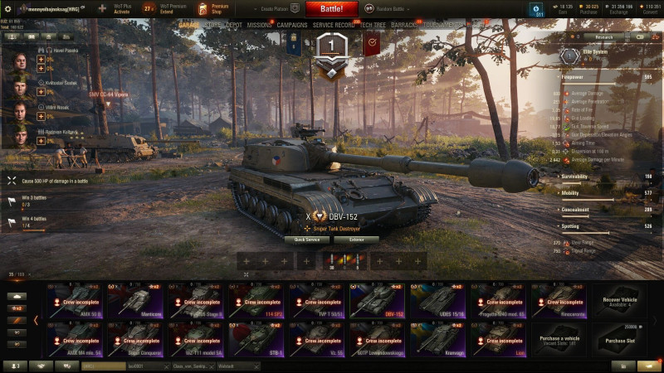This screenshot has height=373, width=664.
Task: Toggle the orange stripe carousel filter
Action: 17,321
